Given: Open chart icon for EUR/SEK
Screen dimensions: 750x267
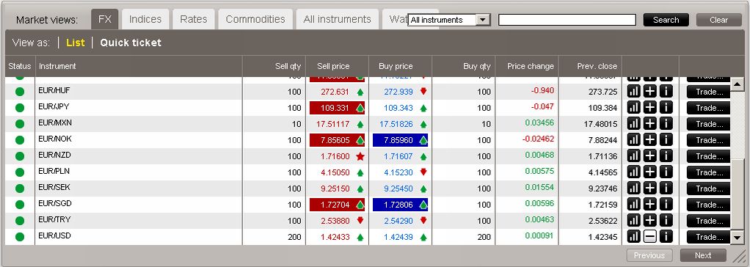Looking at the screenshot, I should (x=633, y=189).
